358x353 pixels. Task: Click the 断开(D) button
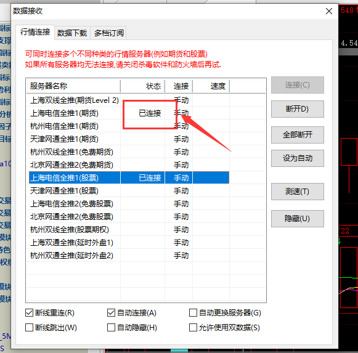pos(297,109)
